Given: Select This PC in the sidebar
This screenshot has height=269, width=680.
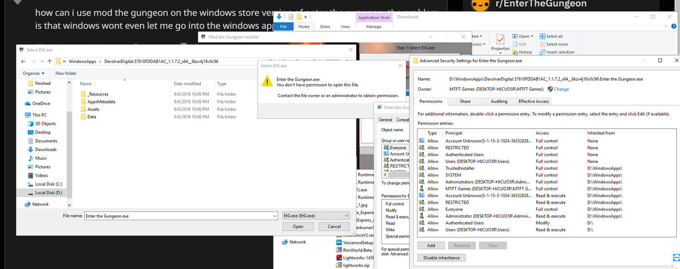Looking at the screenshot, I should (39, 115).
